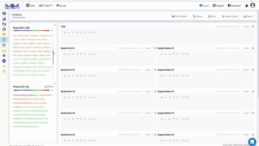Open the Black Box cube tool in sidebar
This screenshot has height=146, width=259.
coord(4,13)
